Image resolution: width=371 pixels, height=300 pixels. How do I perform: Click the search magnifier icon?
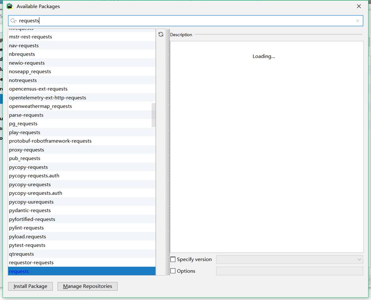(13, 21)
